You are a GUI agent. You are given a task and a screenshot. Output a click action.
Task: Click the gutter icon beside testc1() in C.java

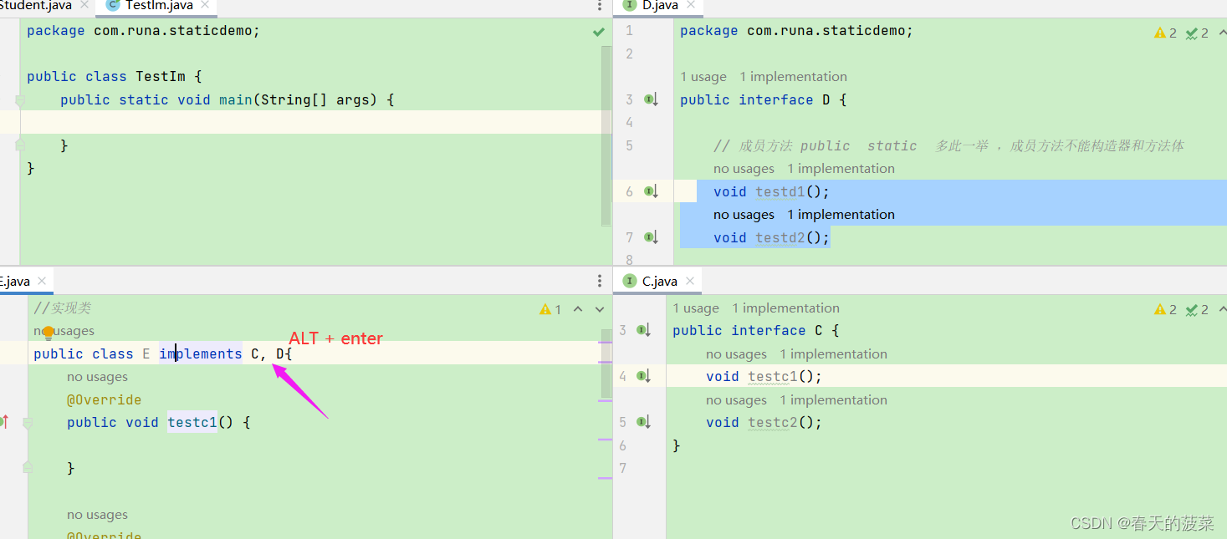[x=640, y=376]
